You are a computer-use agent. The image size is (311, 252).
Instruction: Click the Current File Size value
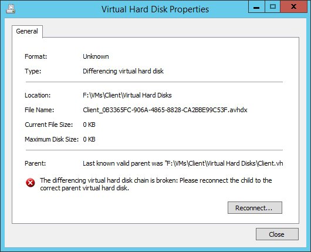tap(89, 125)
